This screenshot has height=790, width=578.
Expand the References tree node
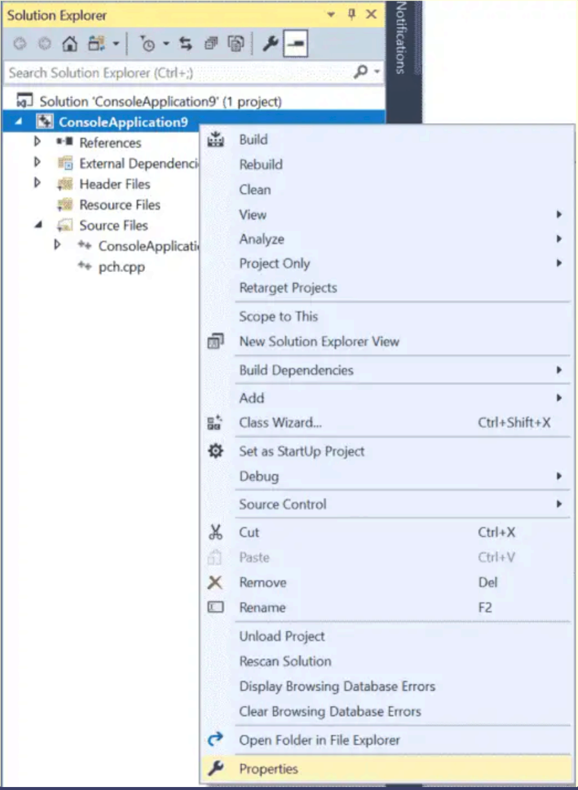click(38, 142)
